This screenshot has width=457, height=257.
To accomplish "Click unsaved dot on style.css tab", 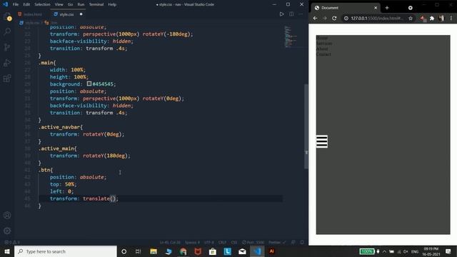I will coord(81,14).
